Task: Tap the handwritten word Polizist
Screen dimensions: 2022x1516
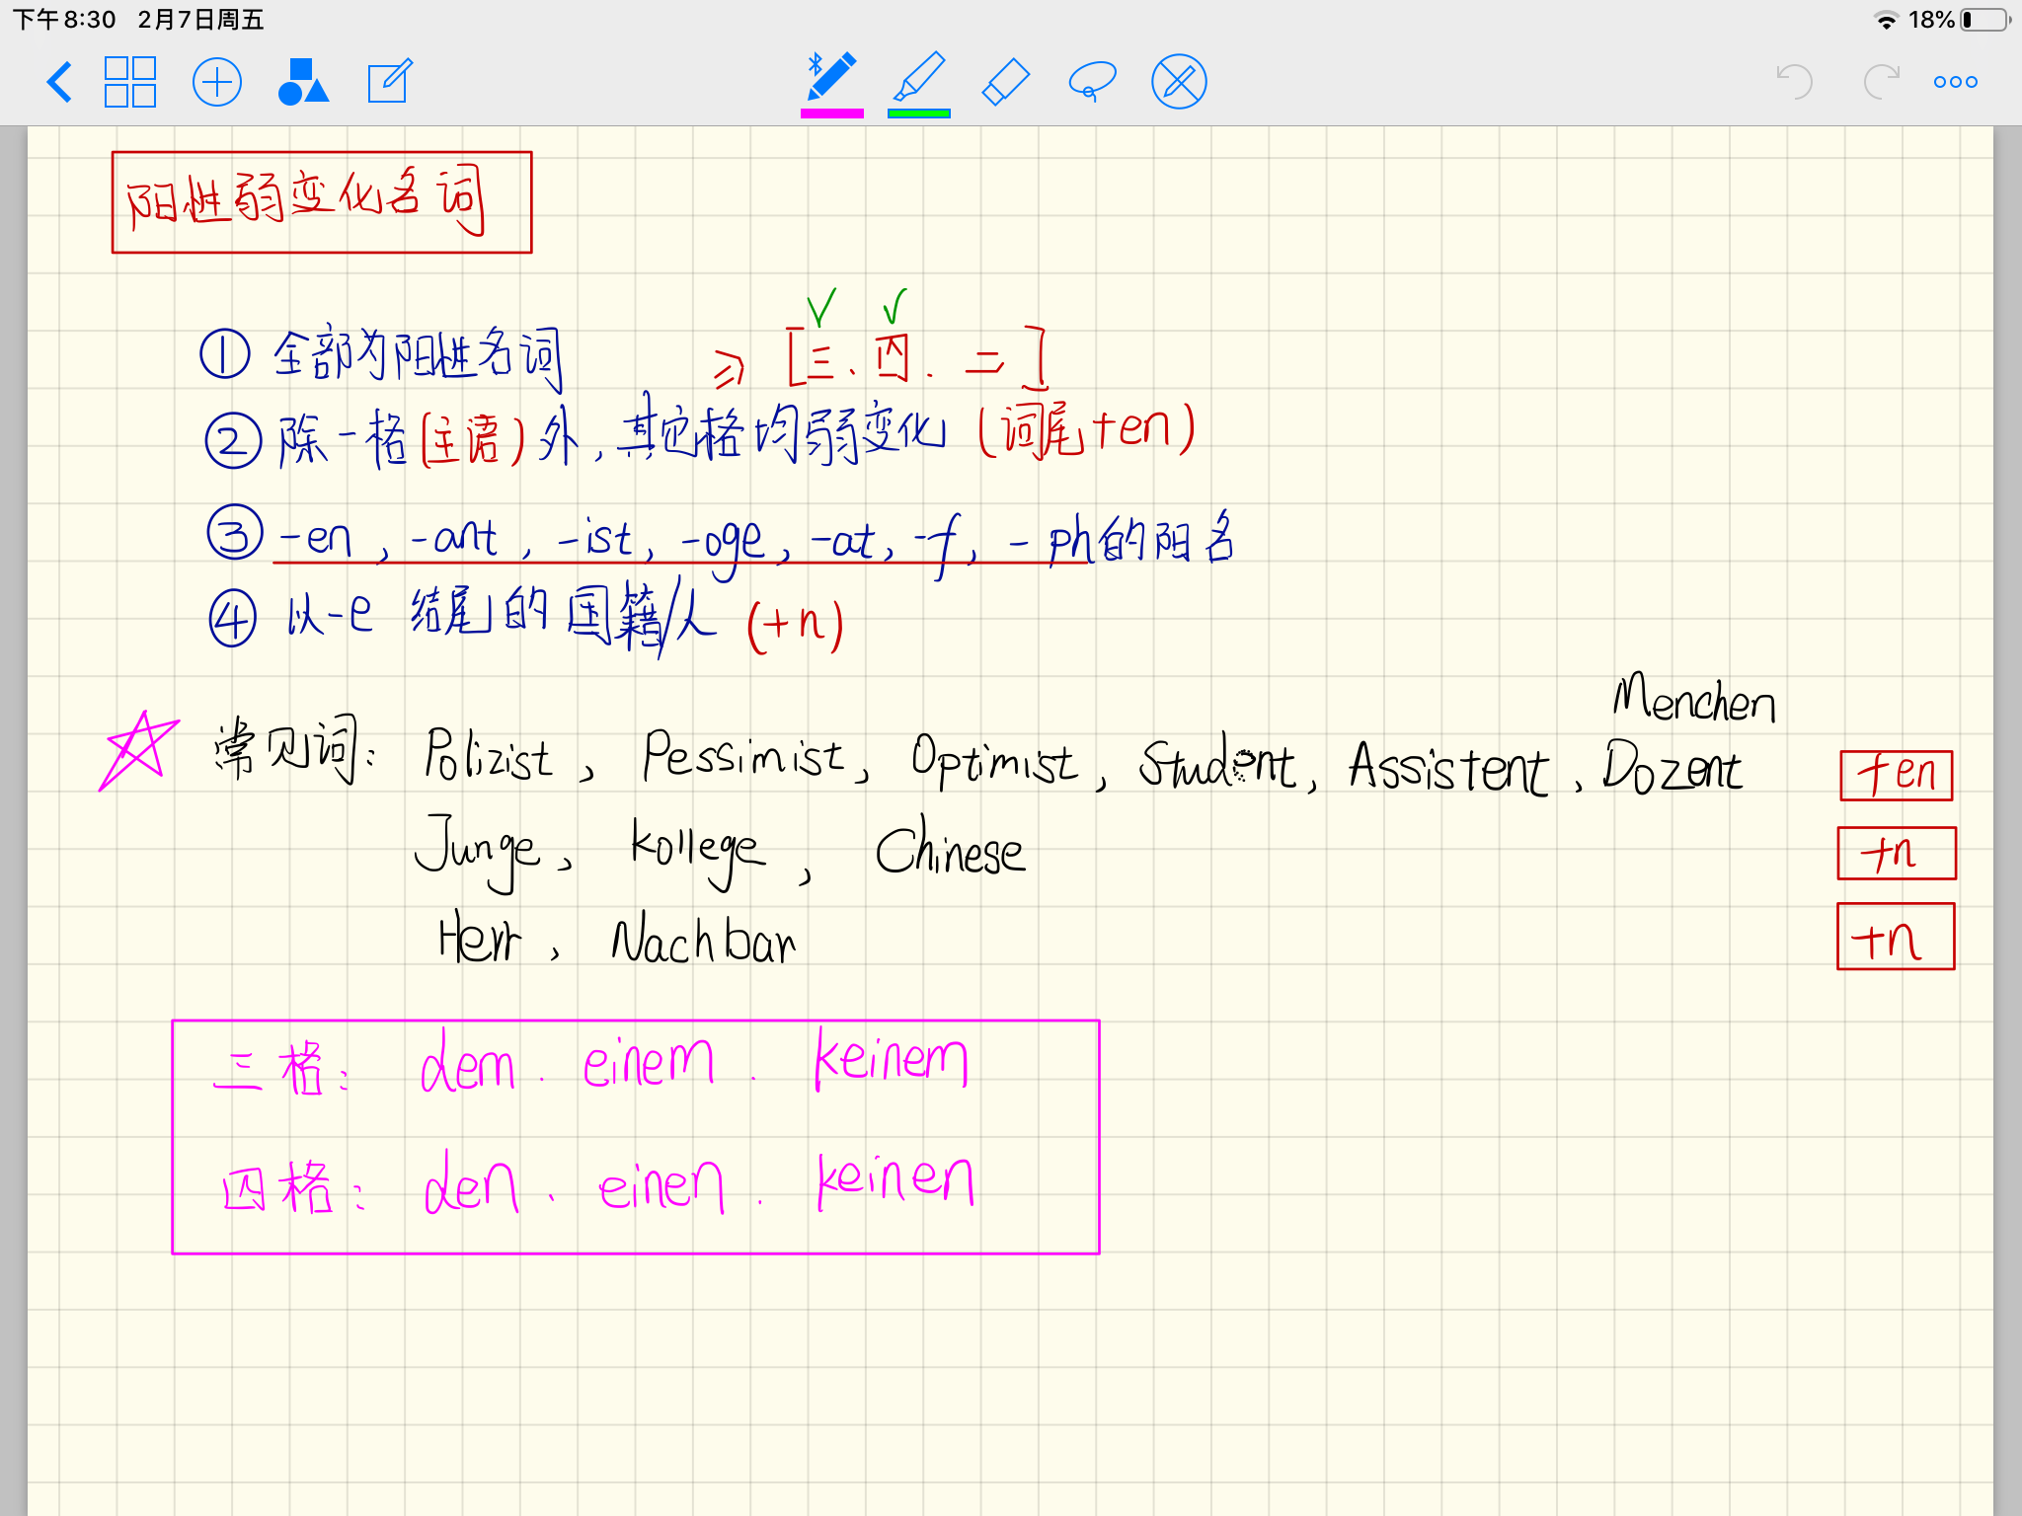Action: click(488, 757)
